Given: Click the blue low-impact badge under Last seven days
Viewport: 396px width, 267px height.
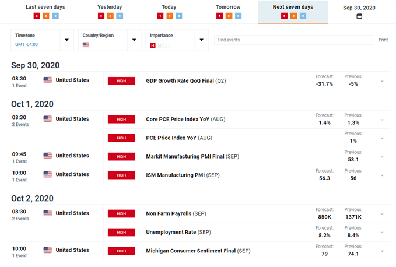Looking at the screenshot, I should tap(55, 16).
